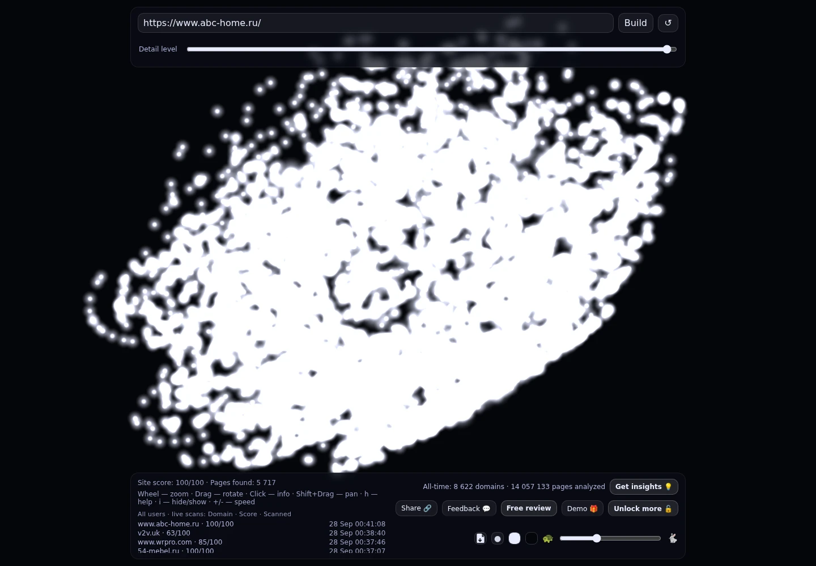This screenshot has width=816, height=566.
Task: Adjust the rotation speed slider
Action: point(610,538)
